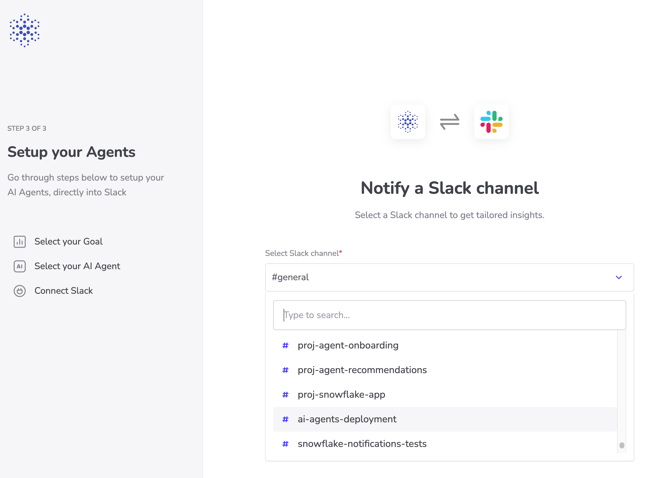This screenshot has width=649, height=478.
Task: Click the STEP 3 OF 3 text
Action: pyautogui.click(x=27, y=129)
